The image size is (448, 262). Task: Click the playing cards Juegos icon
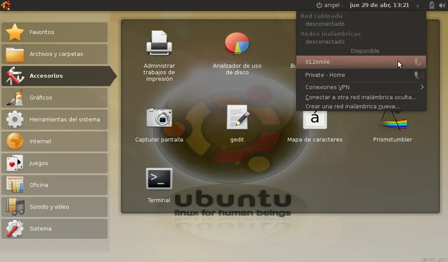click(15, 163)
